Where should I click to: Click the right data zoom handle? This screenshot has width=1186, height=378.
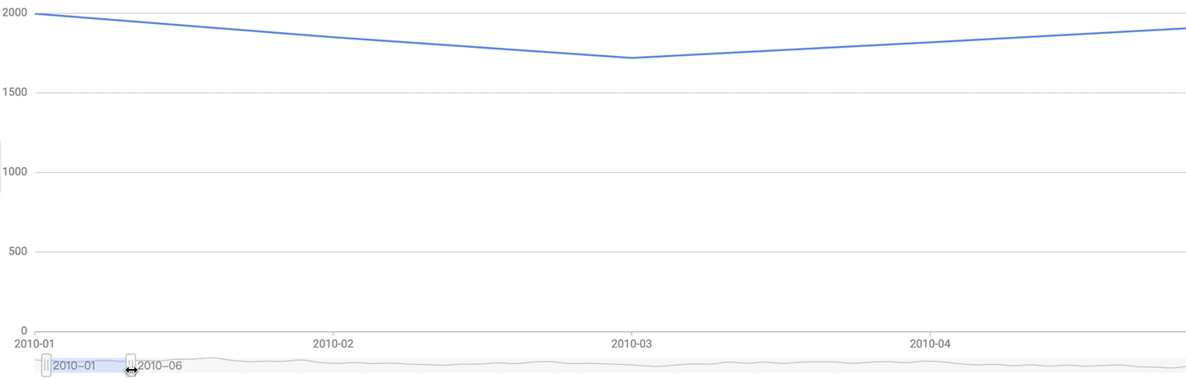point(131,363)
